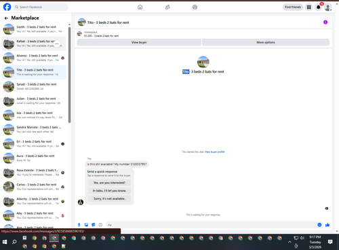The height and width of the screenshot is (250, 339).
Task: Click the scroll-up arrow of conversation list
Action: 69,24
